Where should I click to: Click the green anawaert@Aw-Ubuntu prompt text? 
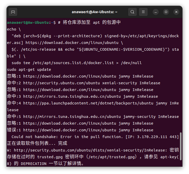click(28, 22)
